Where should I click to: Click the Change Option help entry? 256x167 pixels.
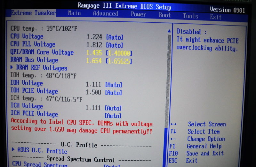click(206, 139)
